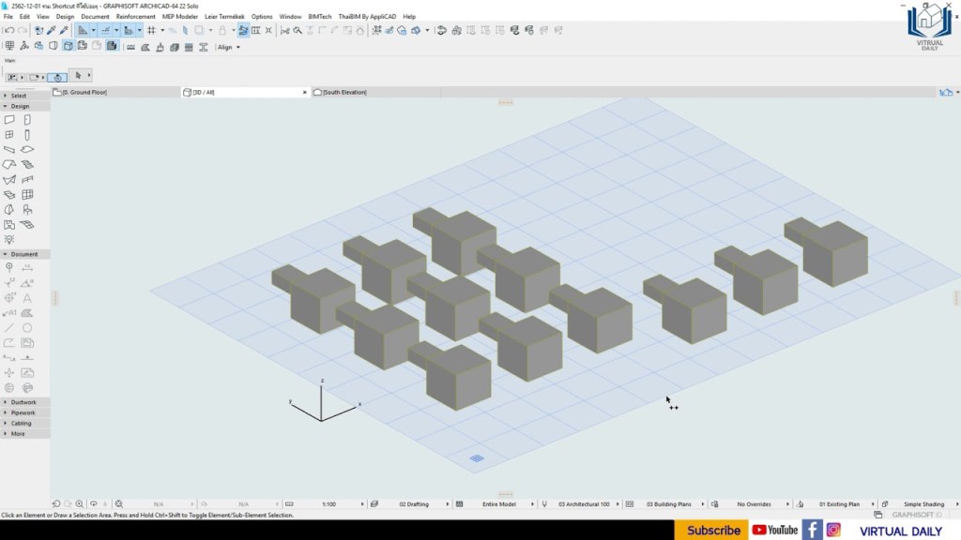Viewport: 961px width, 540px height.
Task: Activate the Roof tool in the toolbox
Action: point(8,164)
